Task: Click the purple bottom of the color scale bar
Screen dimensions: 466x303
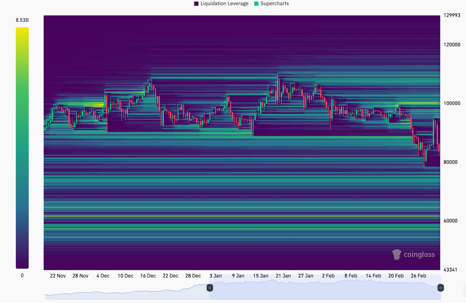Action: pyautogui.click(x=22, y=265)
